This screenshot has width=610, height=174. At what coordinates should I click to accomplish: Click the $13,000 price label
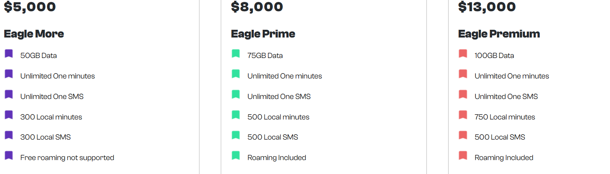point(487,7)
